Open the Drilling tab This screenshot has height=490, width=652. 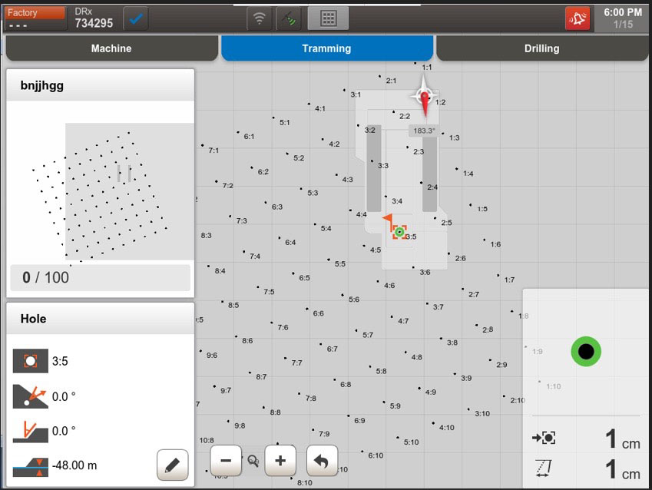click(x=541, y=48)
